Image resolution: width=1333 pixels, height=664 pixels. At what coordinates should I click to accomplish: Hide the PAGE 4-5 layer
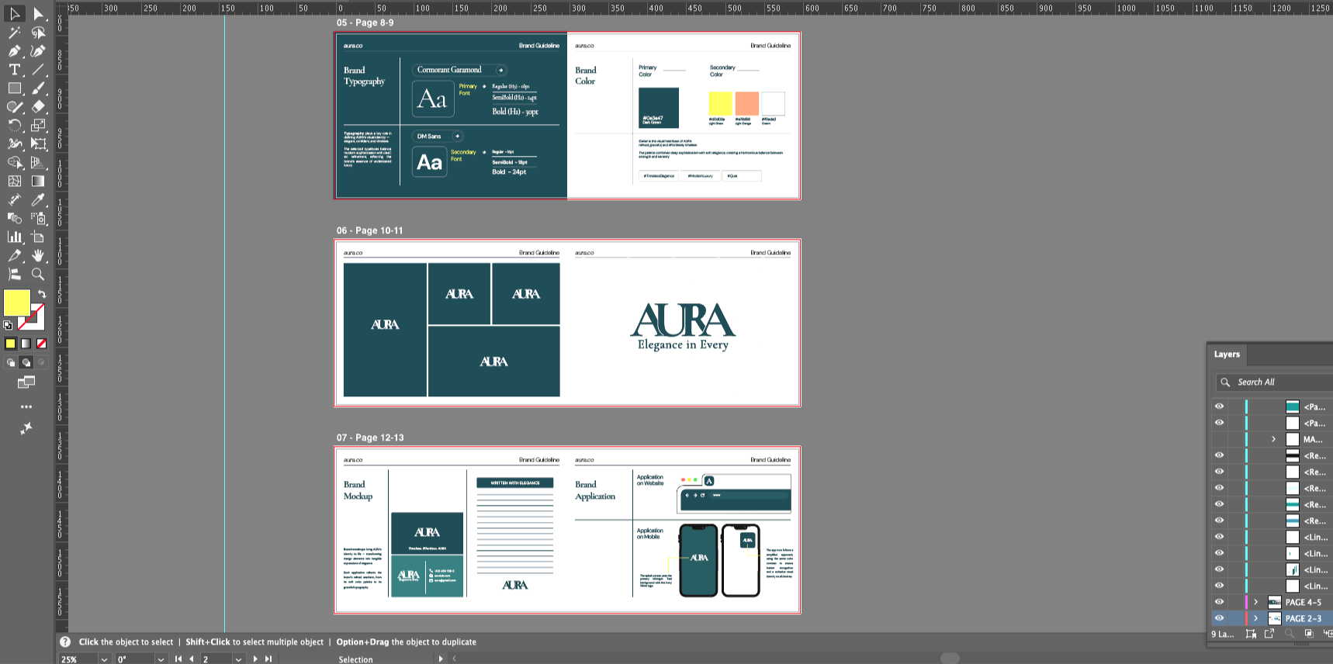[x=1219, y=602]
